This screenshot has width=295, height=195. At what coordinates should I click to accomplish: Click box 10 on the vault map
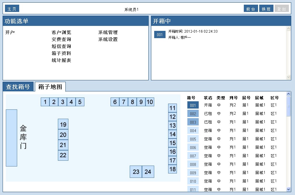coord(150,102)
